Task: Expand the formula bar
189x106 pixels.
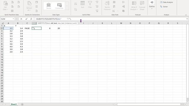Action: [187, 19]
